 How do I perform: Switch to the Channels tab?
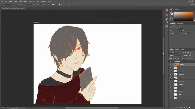point(177,49)
